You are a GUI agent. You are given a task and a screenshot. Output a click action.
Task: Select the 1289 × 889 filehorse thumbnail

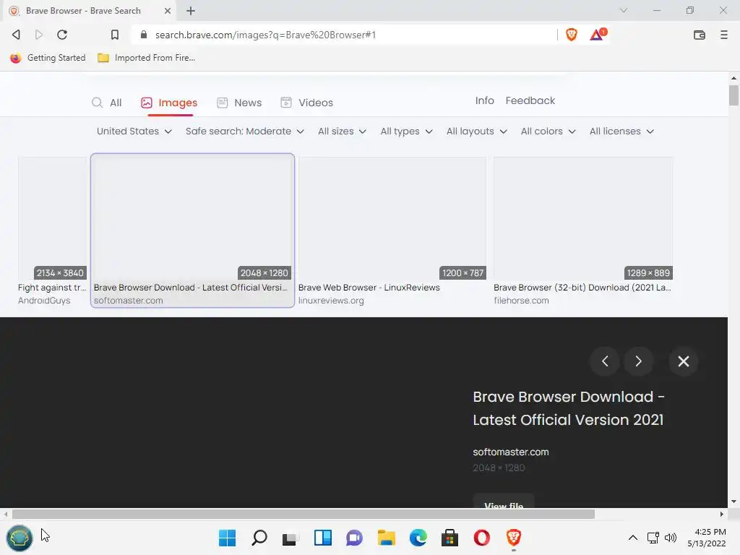pyautogui.click(x=583, y=218)
